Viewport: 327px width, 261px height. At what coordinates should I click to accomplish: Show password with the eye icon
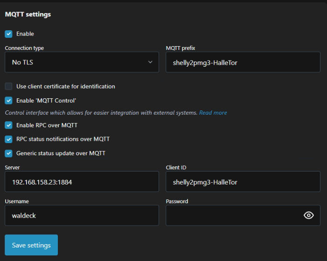(309, 215)
